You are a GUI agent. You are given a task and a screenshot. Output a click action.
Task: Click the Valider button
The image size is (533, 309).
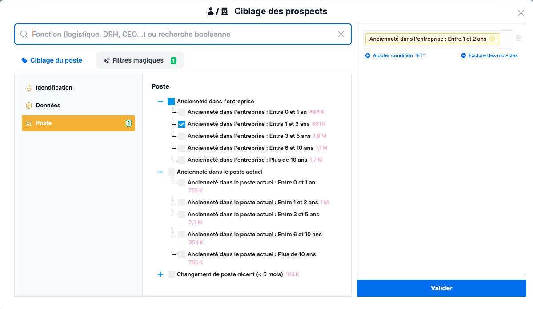click(441, 288)
